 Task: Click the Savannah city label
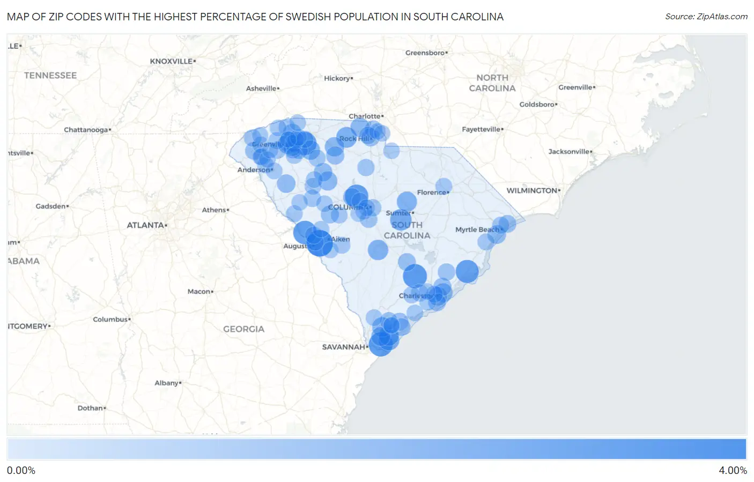coord(344,347)
